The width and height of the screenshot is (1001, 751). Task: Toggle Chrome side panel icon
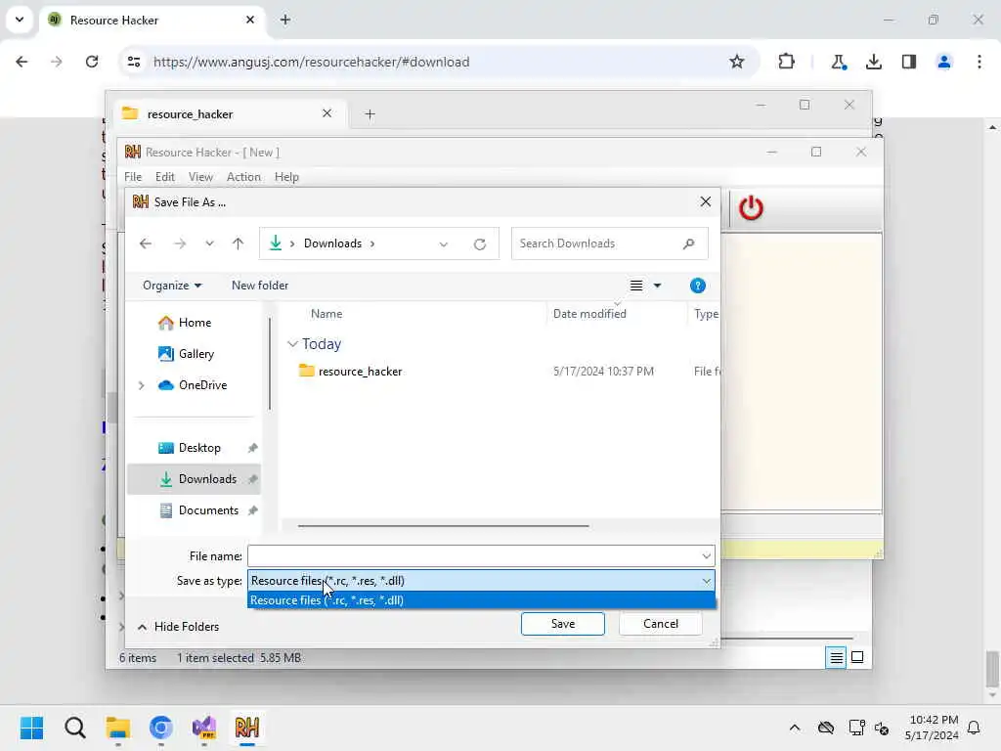[909, 62]
